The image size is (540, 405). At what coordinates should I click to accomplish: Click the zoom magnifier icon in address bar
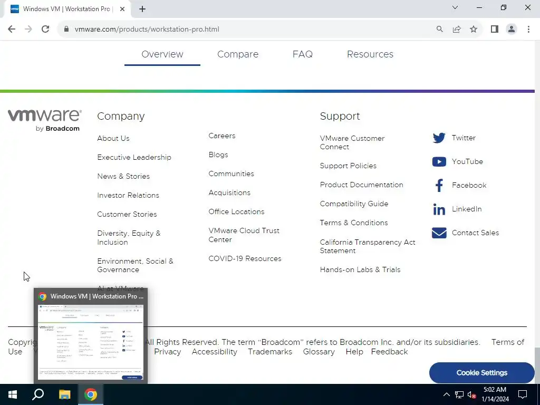[x=439, y=30]
